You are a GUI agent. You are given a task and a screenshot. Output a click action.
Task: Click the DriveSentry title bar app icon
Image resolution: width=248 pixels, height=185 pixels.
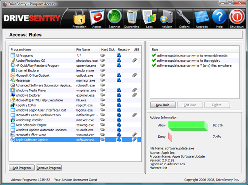tap(5, 4)
